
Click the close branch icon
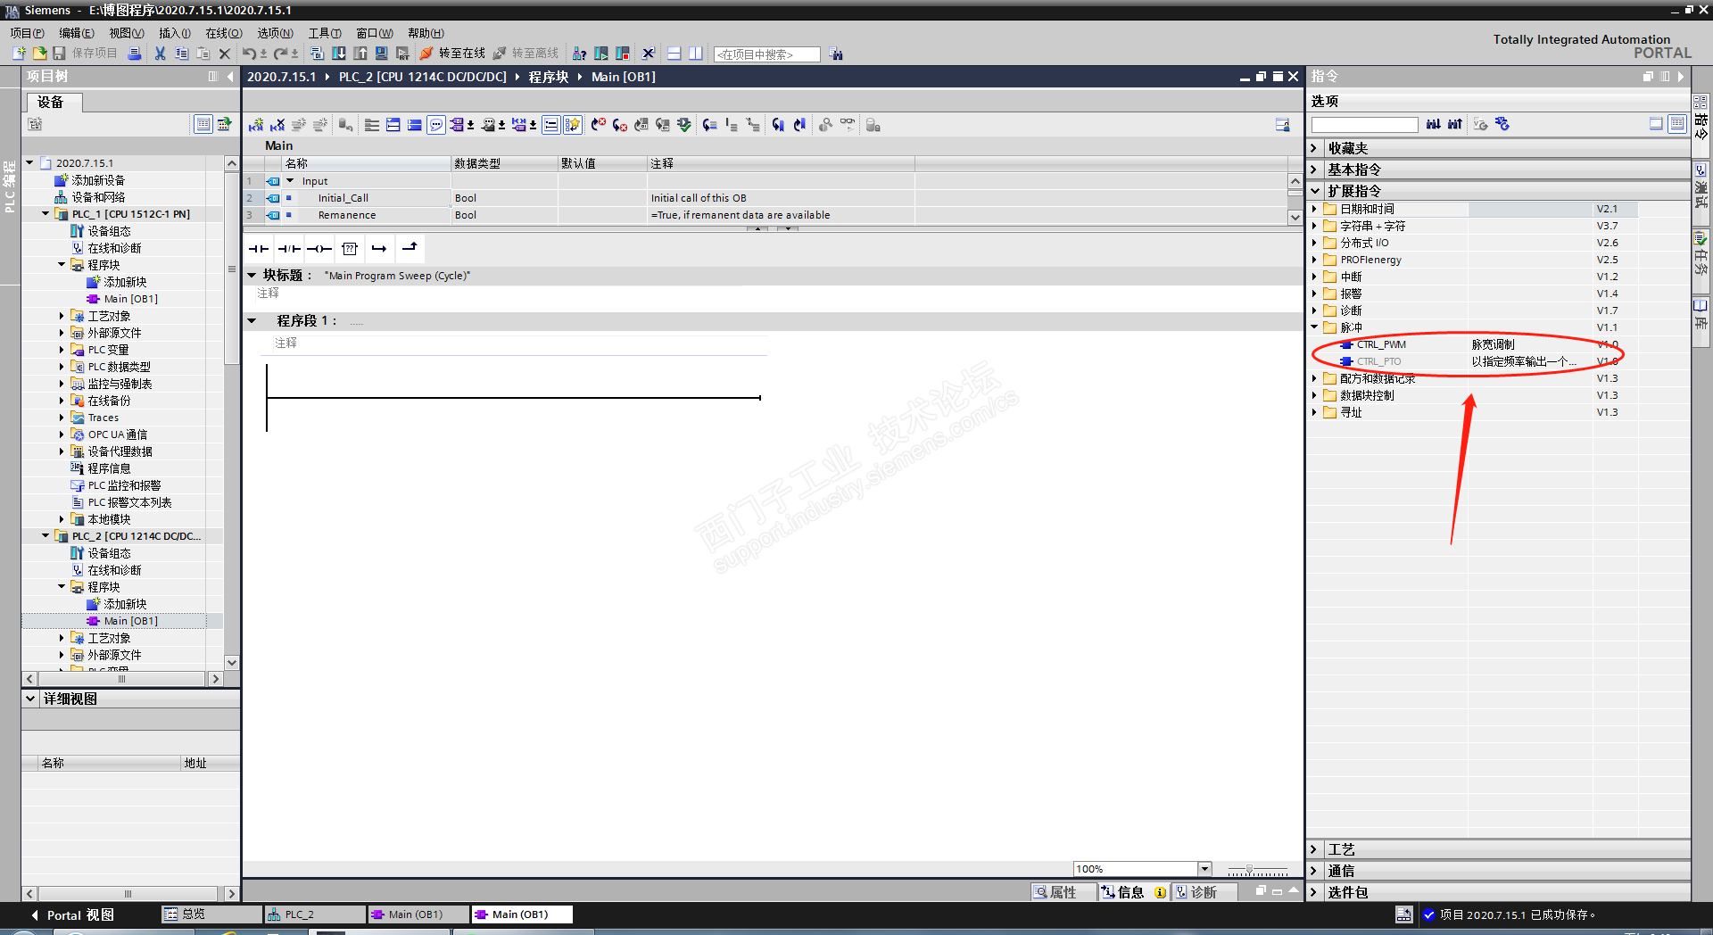point(410,249)
